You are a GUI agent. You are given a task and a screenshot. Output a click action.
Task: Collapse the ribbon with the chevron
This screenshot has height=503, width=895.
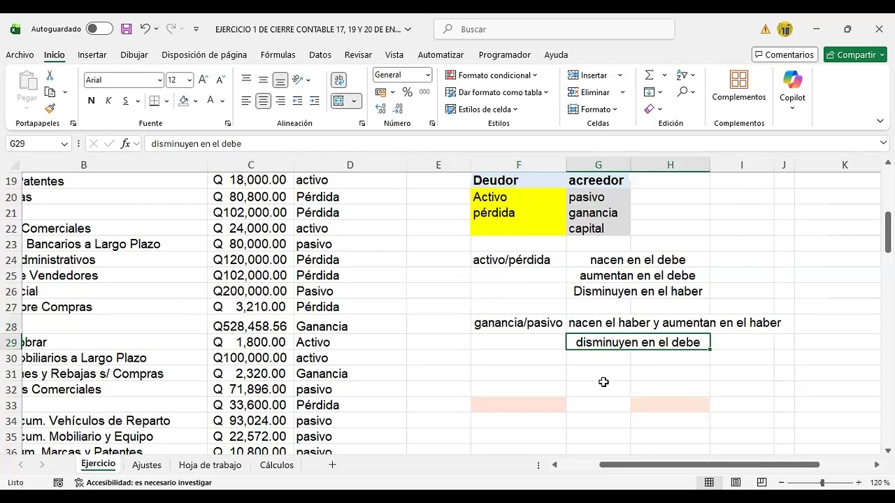click(x=880, y=122)
